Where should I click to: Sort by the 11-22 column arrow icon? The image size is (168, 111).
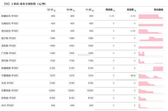tap(93, 10)
